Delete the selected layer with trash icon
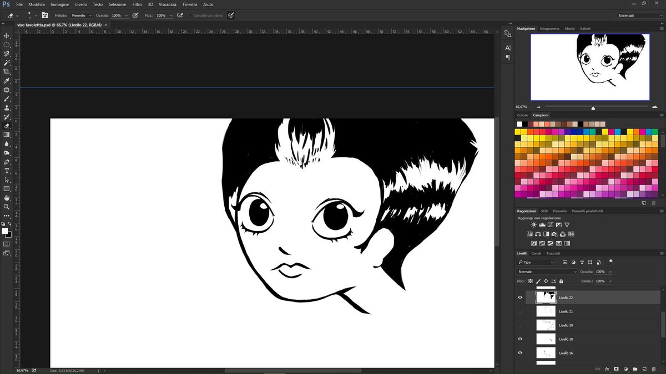The image size is (666, 374). click(x=654, y=368)
